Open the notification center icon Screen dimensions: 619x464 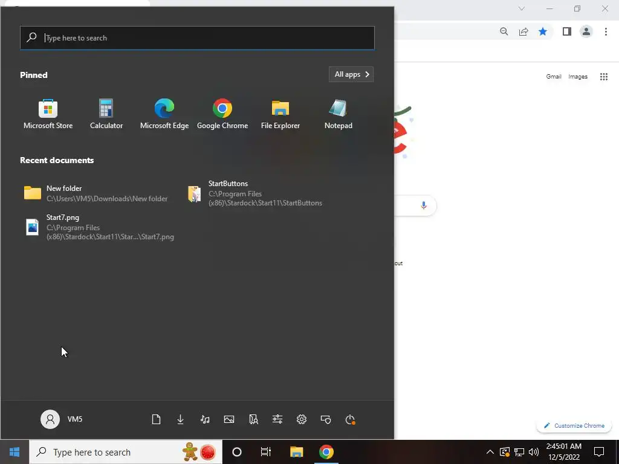599,452
